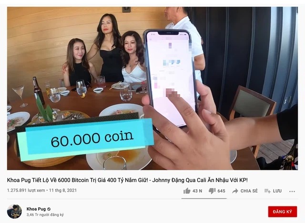Subscribe with the red ĐĂNG KÝ button
This screenshot has height=223, width=305.
(x=283, y=212)
